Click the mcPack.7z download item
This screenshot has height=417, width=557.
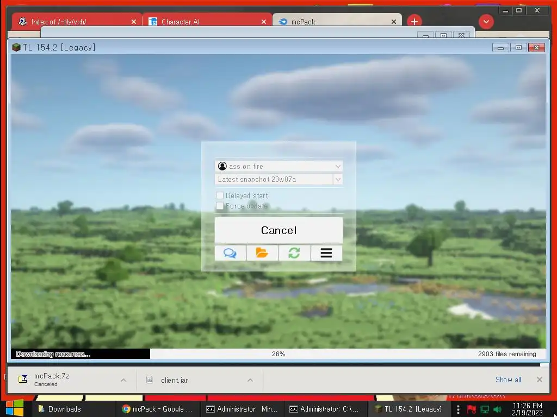(71, 380)
